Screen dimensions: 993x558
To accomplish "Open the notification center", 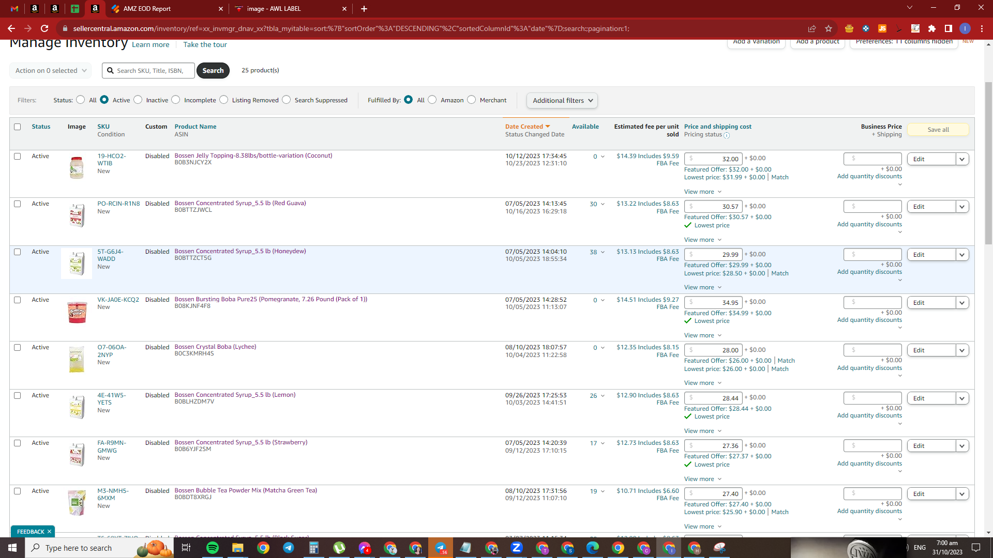I will coord(976,548).
